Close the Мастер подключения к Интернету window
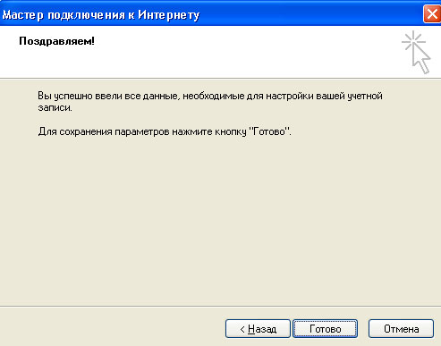Image resolution: width=441 pixels, height=346 pixels. point(432,13)
